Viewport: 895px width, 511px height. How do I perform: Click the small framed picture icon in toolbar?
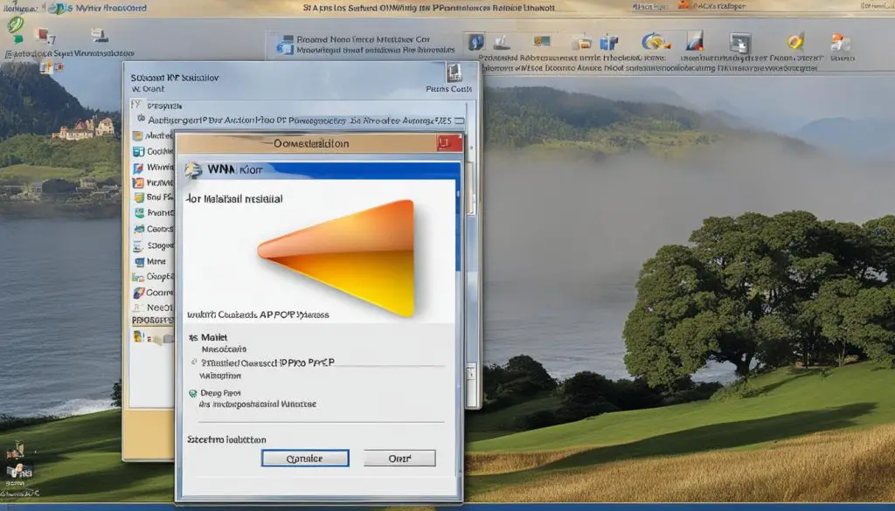542,40
